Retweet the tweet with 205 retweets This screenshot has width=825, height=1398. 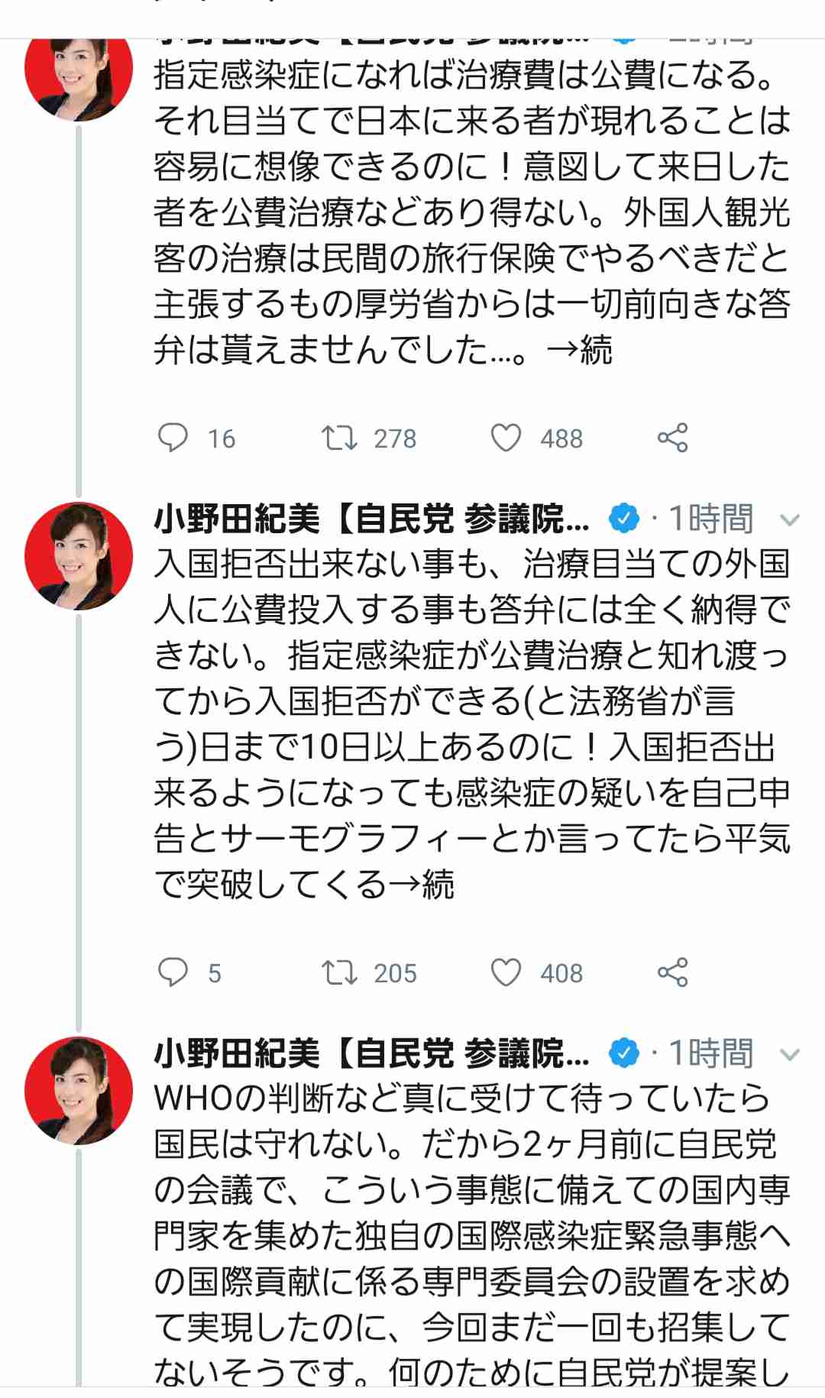click(338, 972)
